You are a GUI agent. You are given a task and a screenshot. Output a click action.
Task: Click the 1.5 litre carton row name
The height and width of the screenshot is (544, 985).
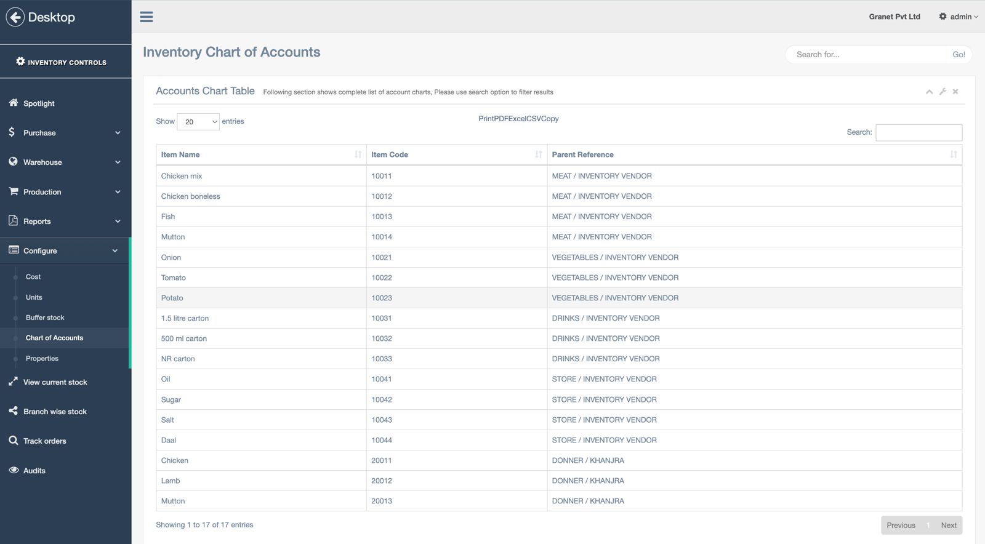tap(185, 318)
